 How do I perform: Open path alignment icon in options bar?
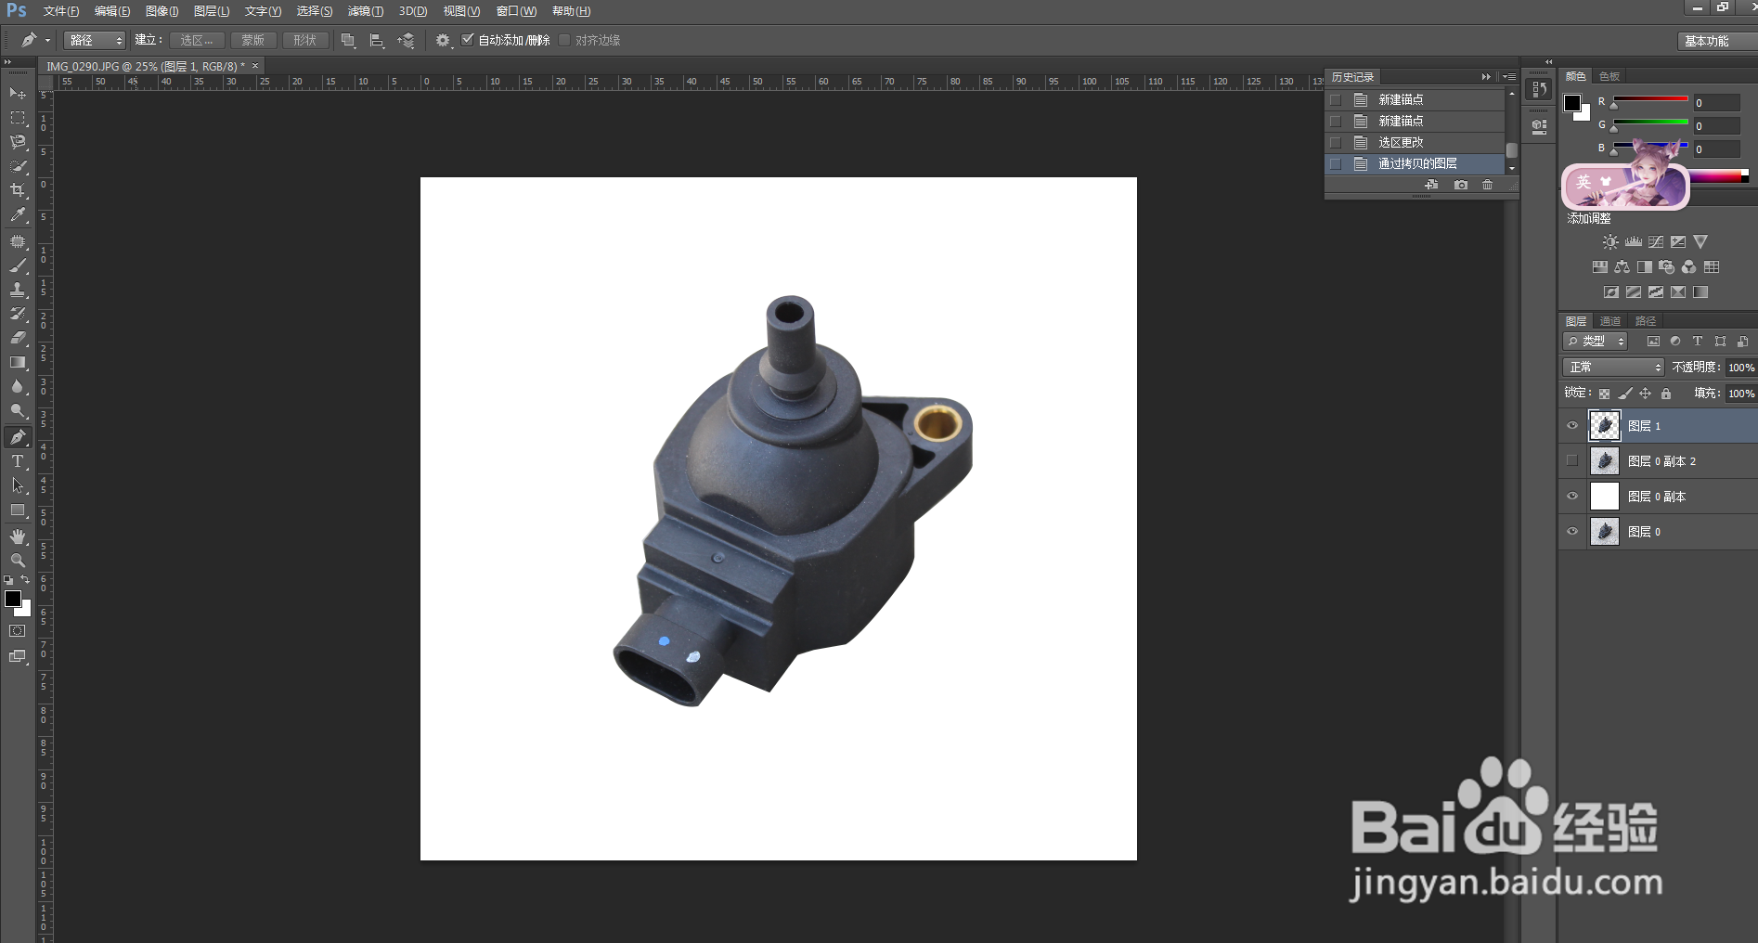[x=377, y=41]
